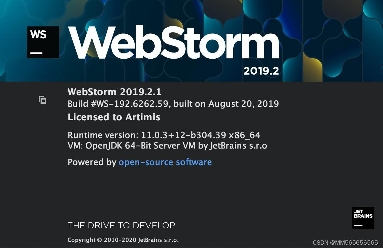The height and width of the screenshot is (248, 383).
Task: Click the copy-to-clipboard icon beside version info
Action: (x=42, y=100)
